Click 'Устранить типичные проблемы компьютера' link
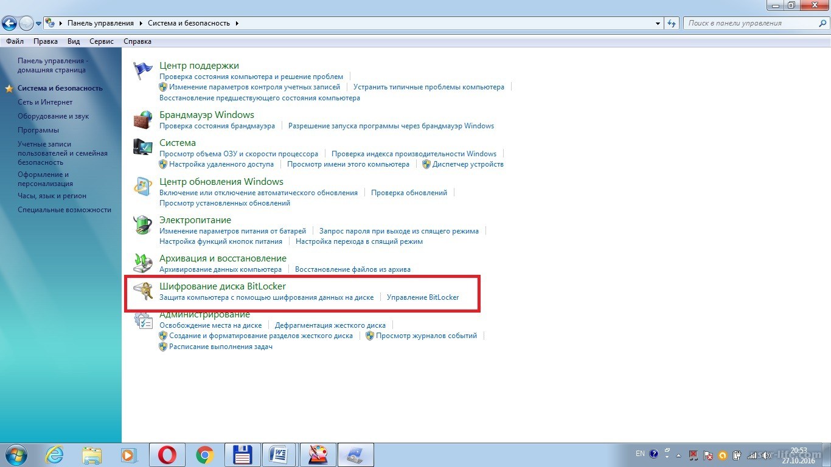831x467 pixels. point(429,87)
